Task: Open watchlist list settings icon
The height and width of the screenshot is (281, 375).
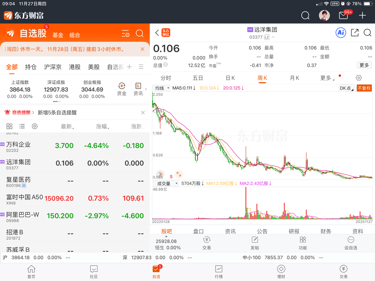Action: pyautogui.click(x=126, y=33)
